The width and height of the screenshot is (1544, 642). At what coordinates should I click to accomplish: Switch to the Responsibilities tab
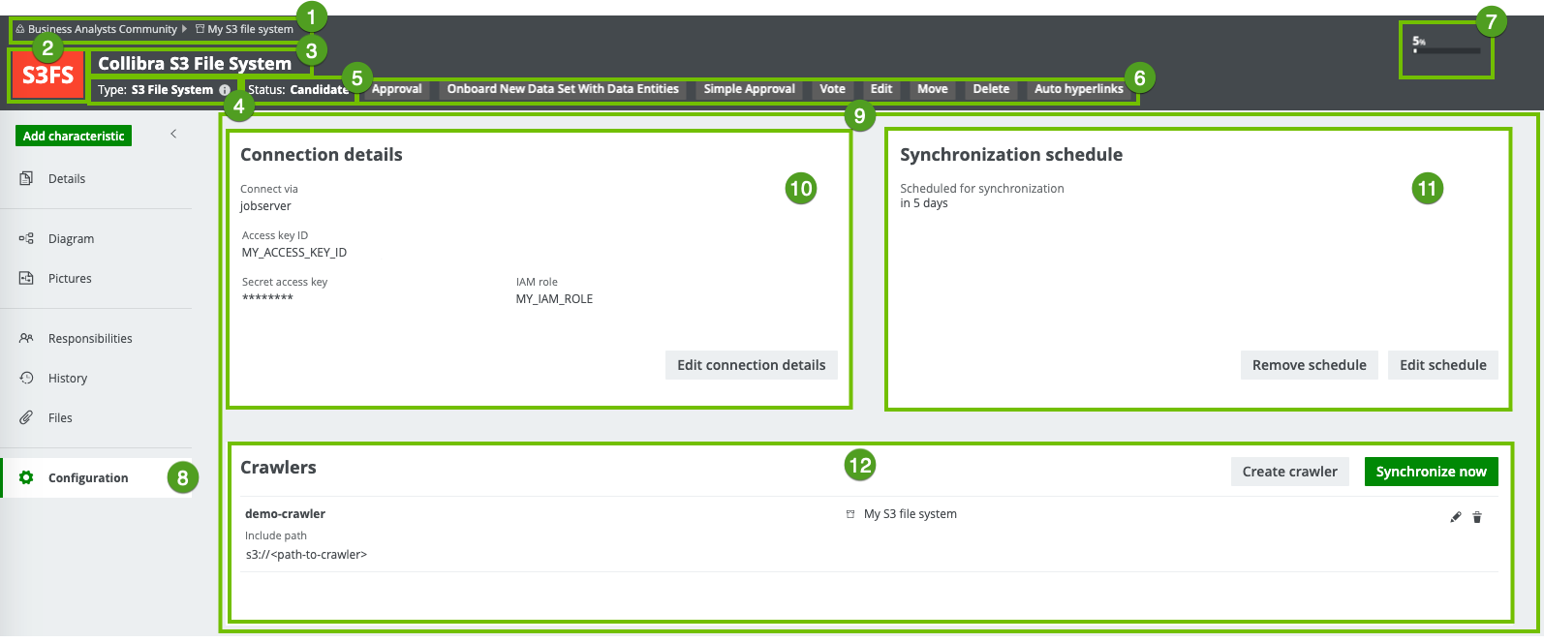(x=90, y=338)
